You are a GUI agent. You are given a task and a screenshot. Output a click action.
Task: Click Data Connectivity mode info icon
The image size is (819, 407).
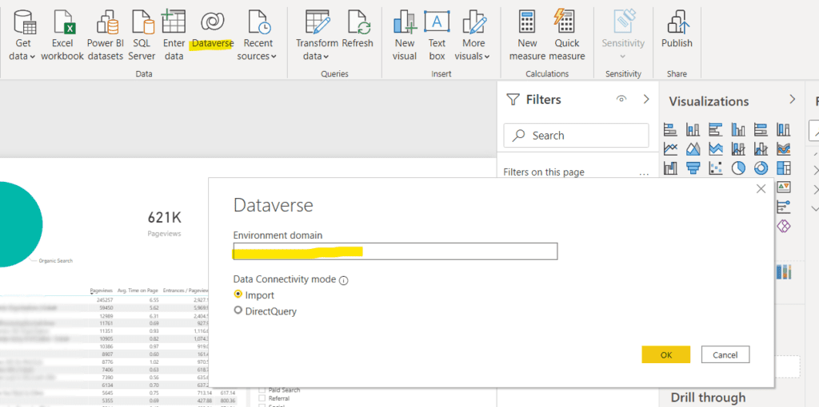coord(343,280)
